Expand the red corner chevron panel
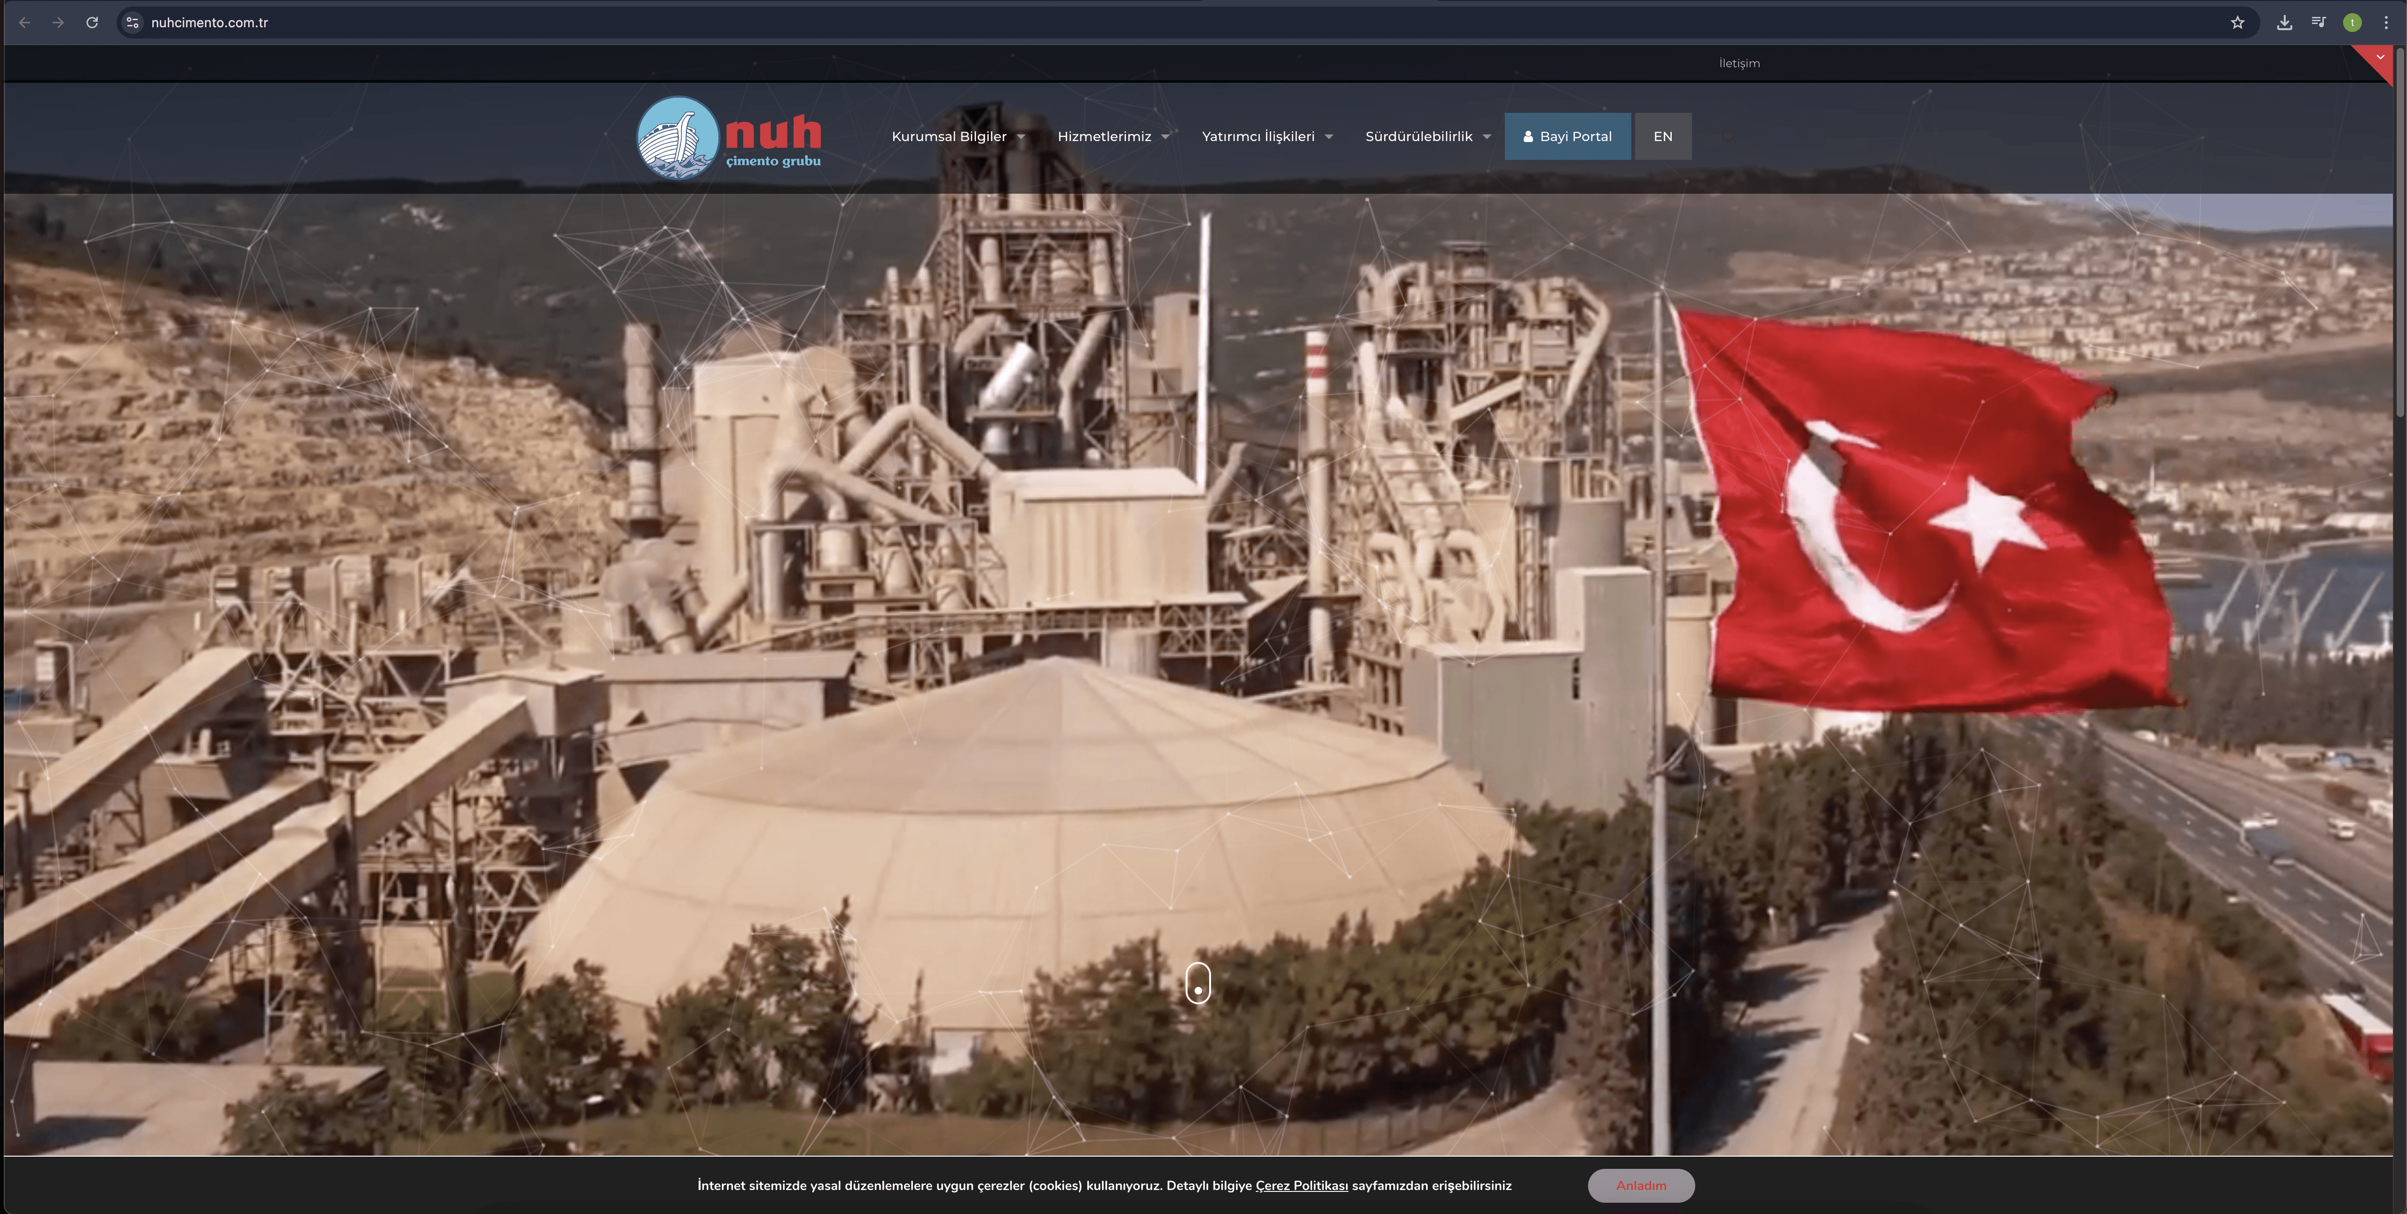Screen dimensions: 2407x1214 tap(2379, 58)
